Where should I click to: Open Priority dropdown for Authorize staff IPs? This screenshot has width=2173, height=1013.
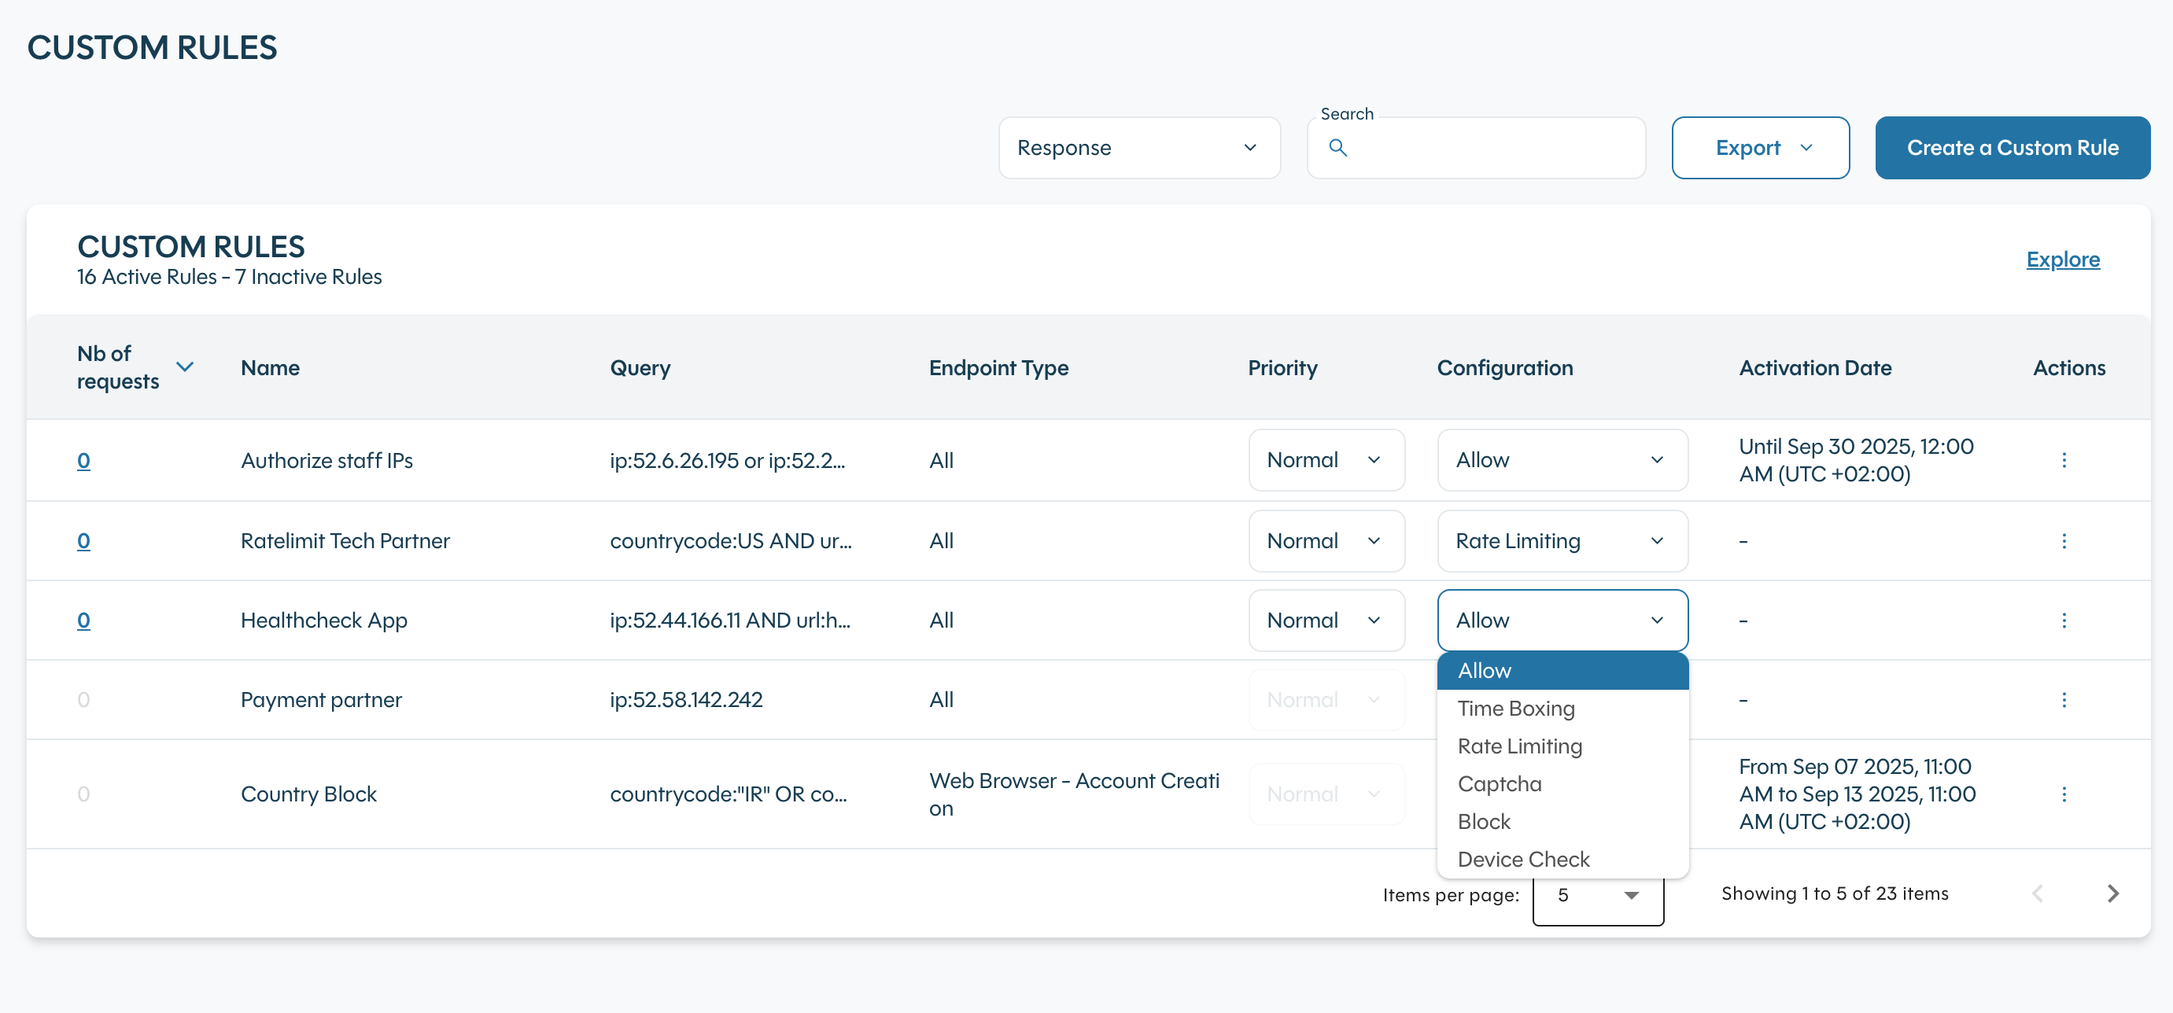click(x=1326, y=459)
